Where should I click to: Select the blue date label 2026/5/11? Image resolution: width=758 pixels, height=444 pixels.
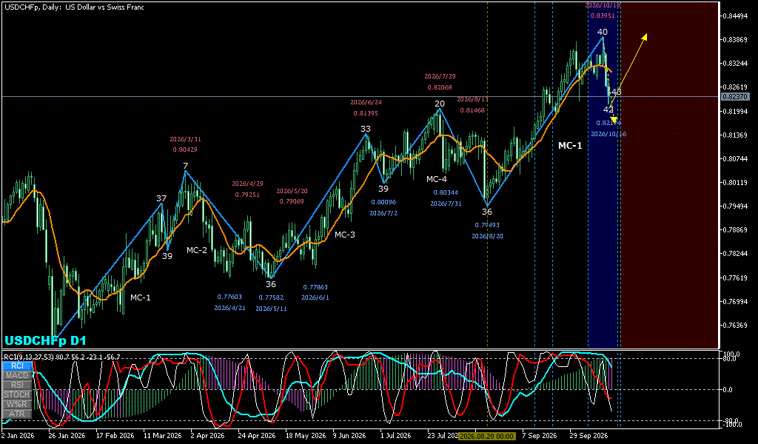point(271,309)
